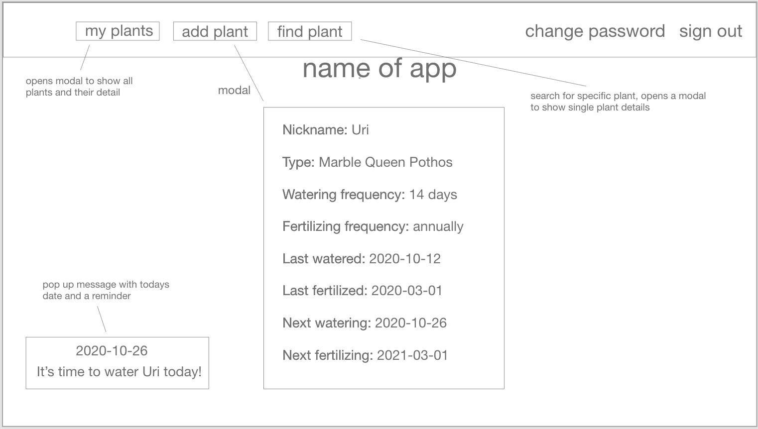Open the my plants button
758x429 pixels.
(x=118, y=31)
